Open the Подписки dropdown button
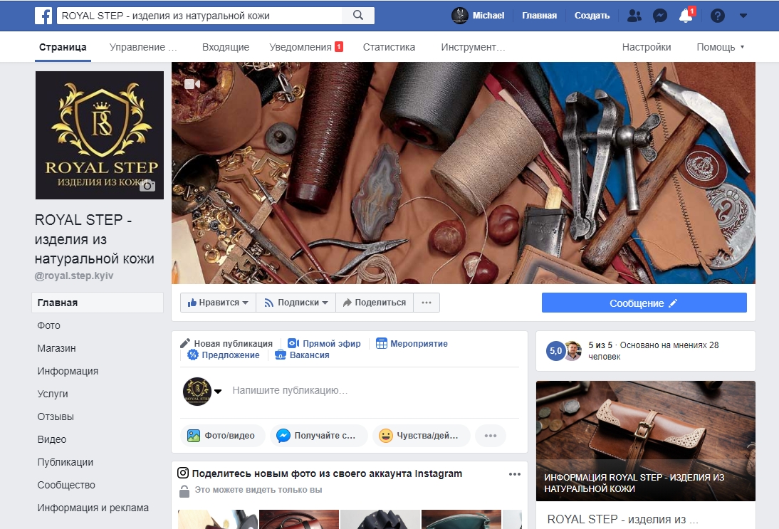Image resolution: width=779 pixels, height=529 pixels. [x=296, y=303]
